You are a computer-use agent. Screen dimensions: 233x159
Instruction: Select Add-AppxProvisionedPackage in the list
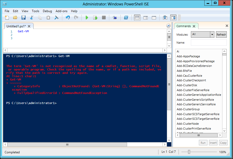coord(196,61)
